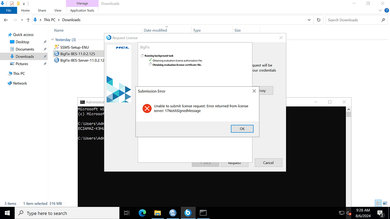Viewport: 390px width, 219px height.
Task: Collapse the Yesterday file group
Action: pyautogui.click(x=53, y=40)
